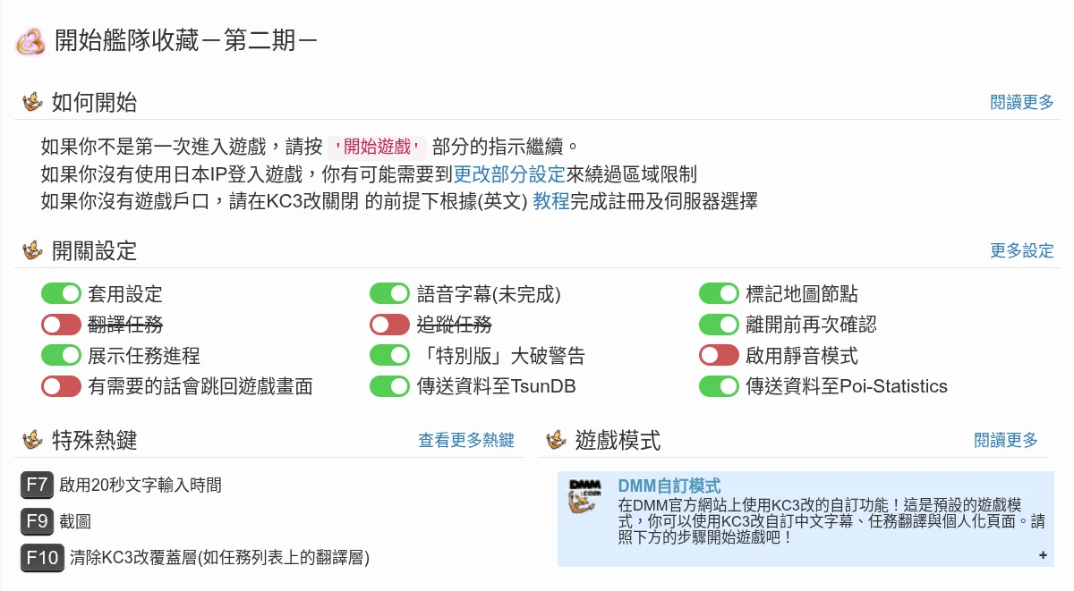Screen dimensions: 1074x591
Task: Click the F7 hotkey badge
Action: (37, 485)
